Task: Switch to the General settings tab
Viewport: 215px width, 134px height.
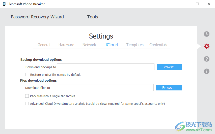Action: (x=44, y=45)
